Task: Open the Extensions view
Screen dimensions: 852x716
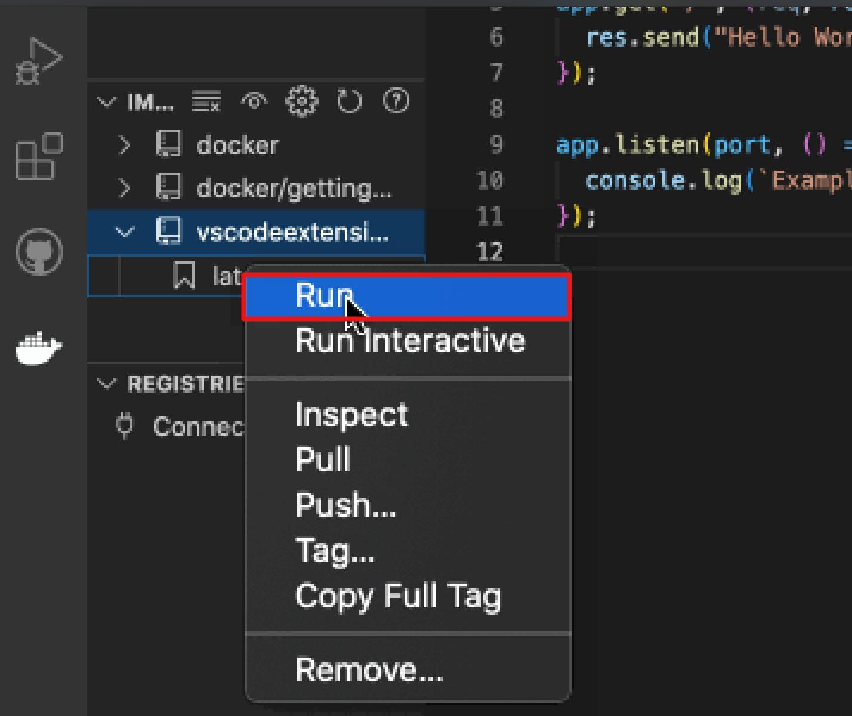Action: tap(38, 156)
